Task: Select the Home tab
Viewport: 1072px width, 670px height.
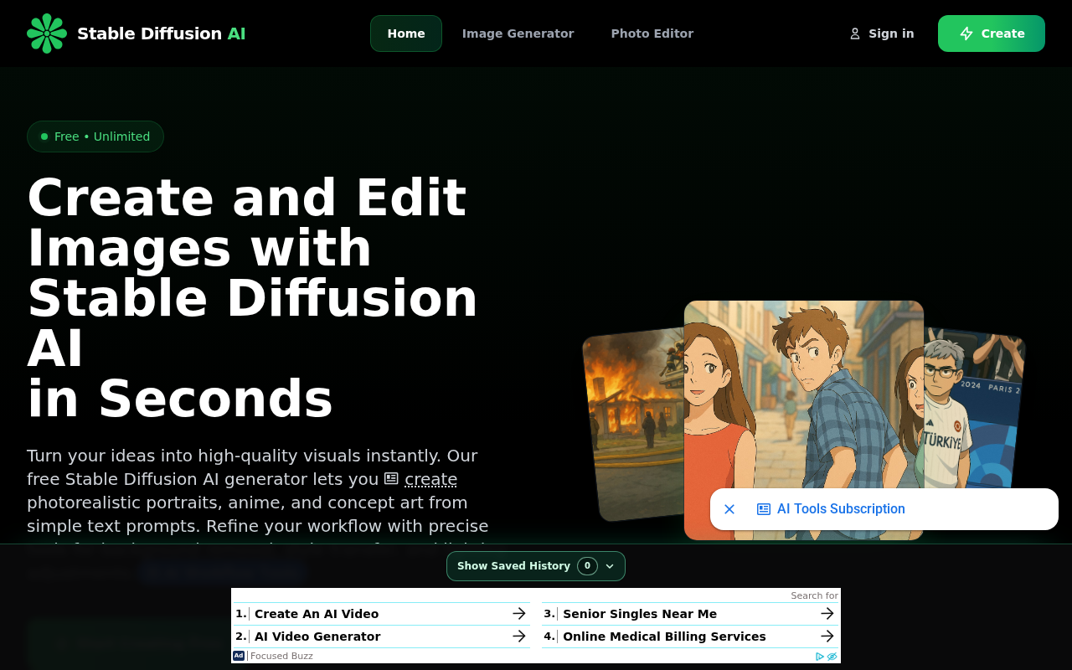Action: point(406,33)
